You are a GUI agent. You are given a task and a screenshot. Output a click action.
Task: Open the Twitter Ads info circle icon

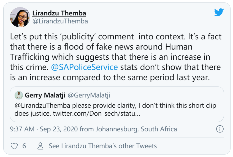click(x=220, y=129)
